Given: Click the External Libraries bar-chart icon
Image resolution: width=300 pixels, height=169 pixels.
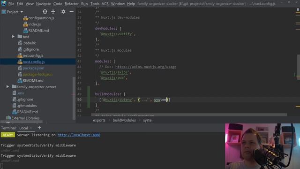Looking at the screenshot, I should pyautogui.click(x=8, y=118).
